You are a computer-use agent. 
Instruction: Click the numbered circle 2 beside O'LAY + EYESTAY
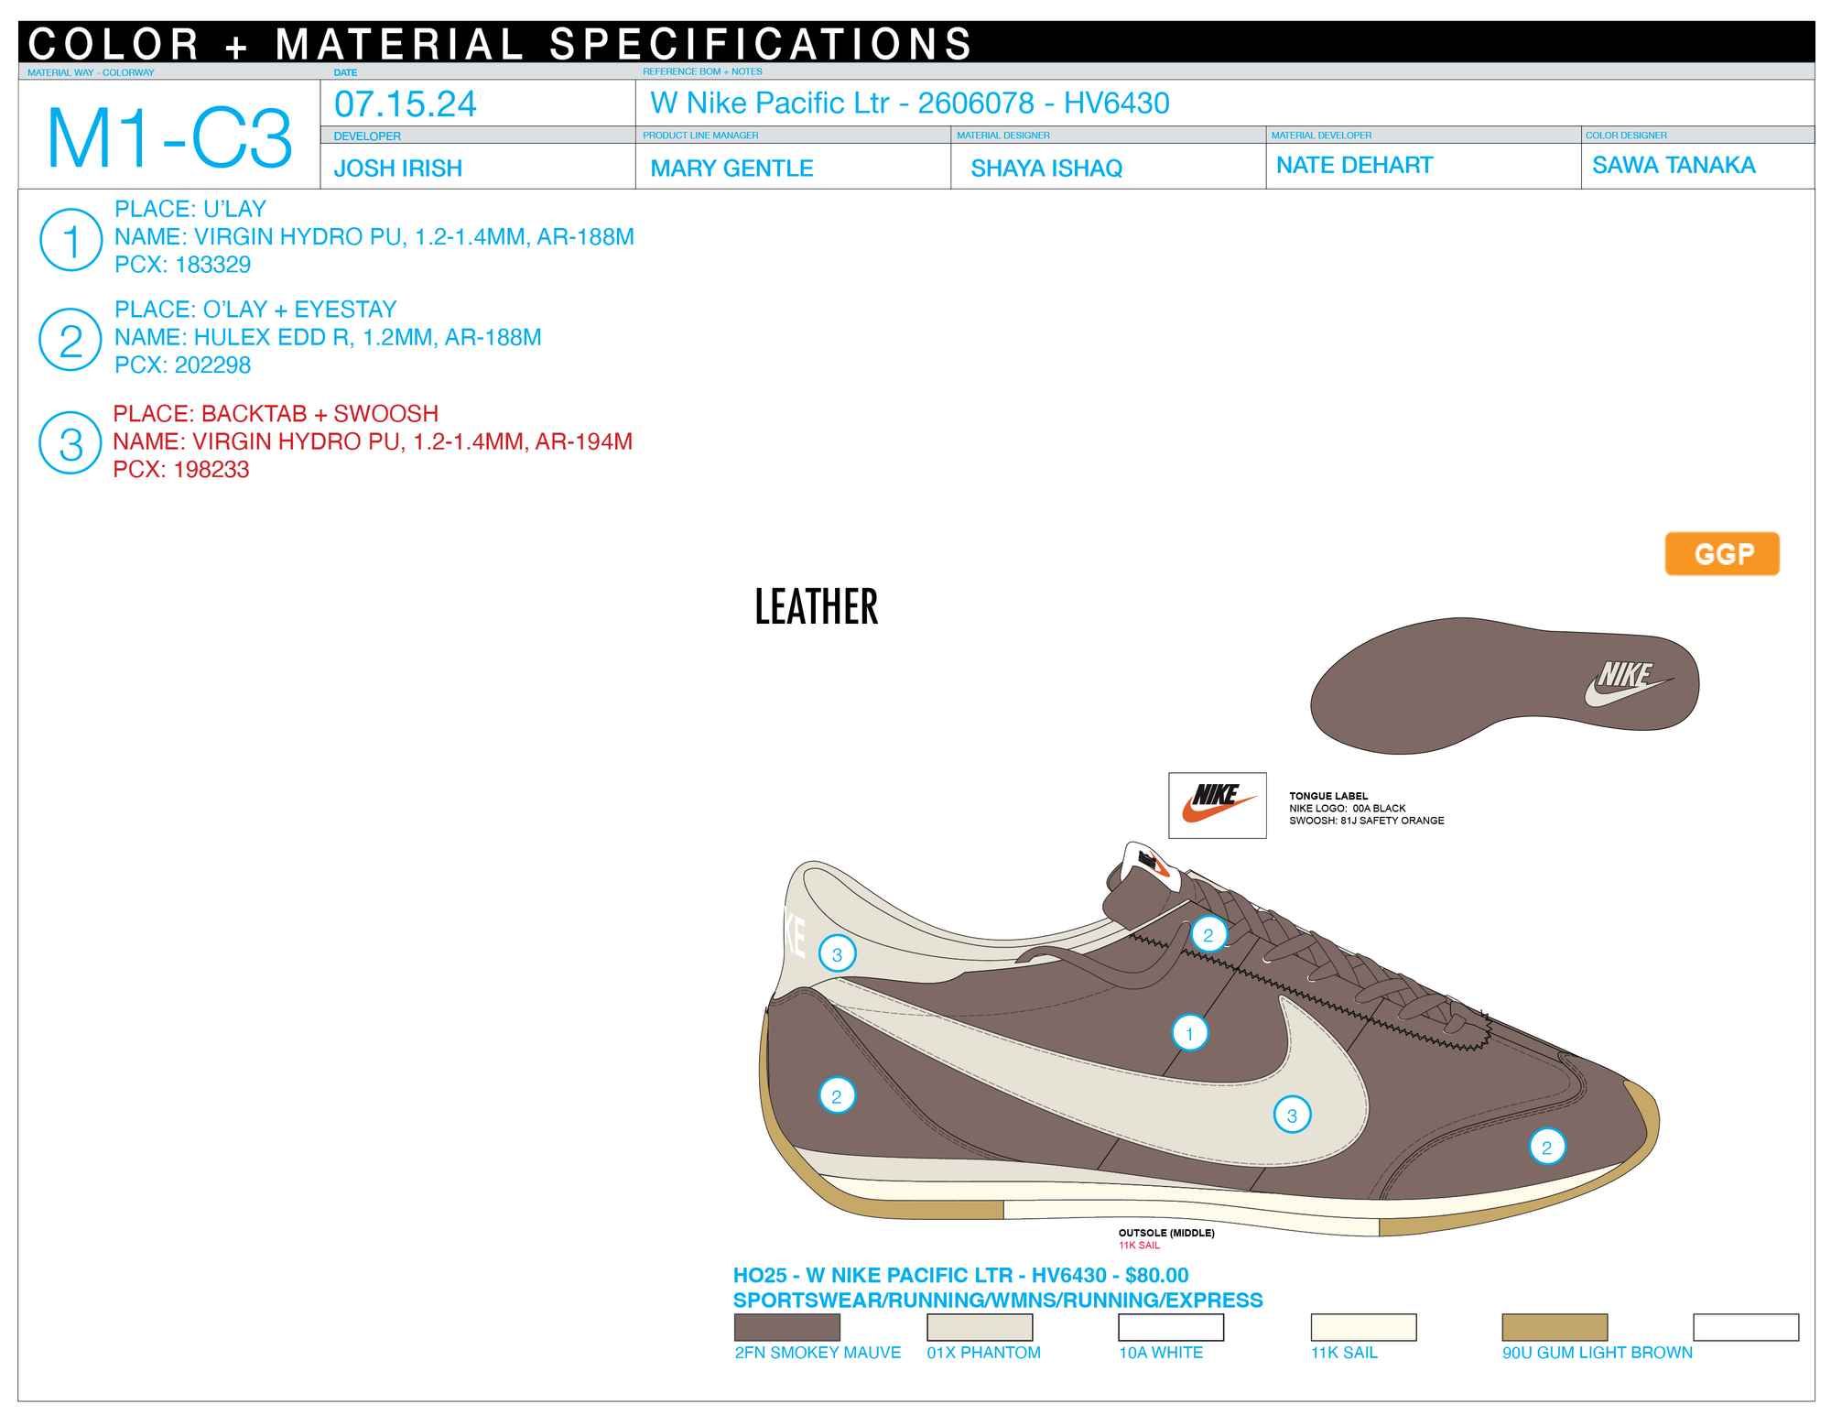point(70,340)
